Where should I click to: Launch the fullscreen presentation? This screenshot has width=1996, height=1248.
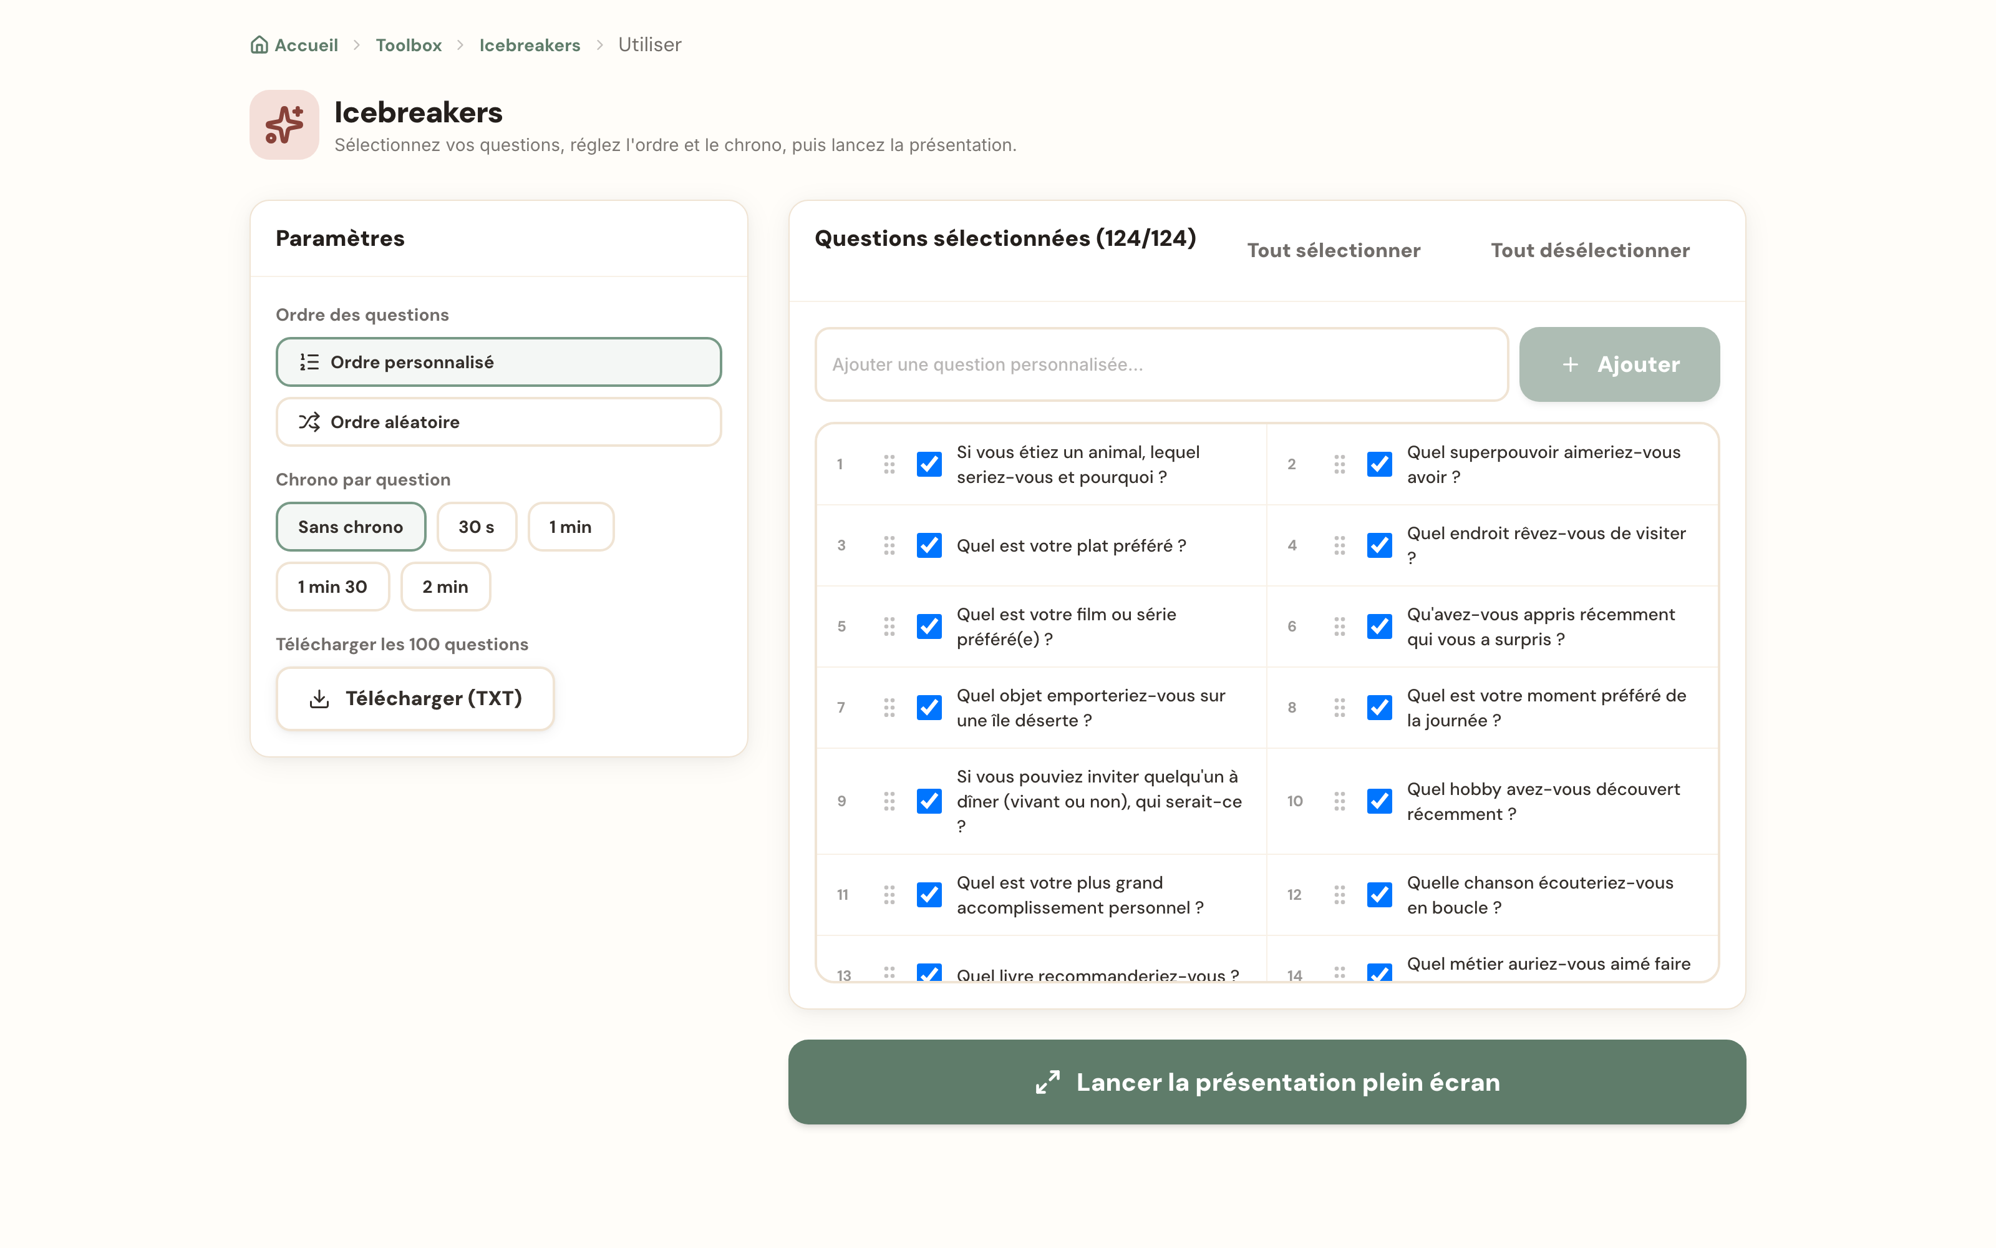point(1267,1082)
